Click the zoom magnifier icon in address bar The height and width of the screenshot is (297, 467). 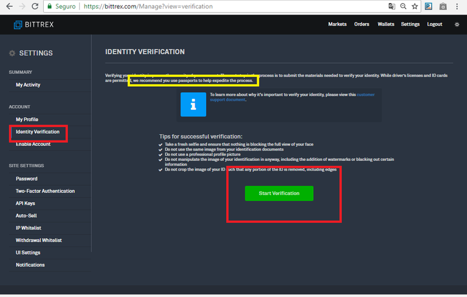403,6
